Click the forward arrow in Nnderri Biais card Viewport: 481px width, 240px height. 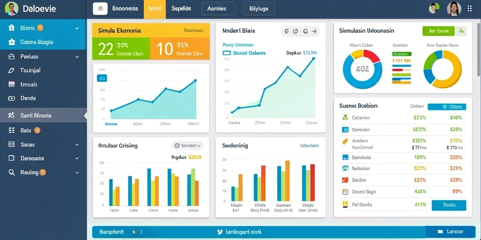(x=314, y=31)
